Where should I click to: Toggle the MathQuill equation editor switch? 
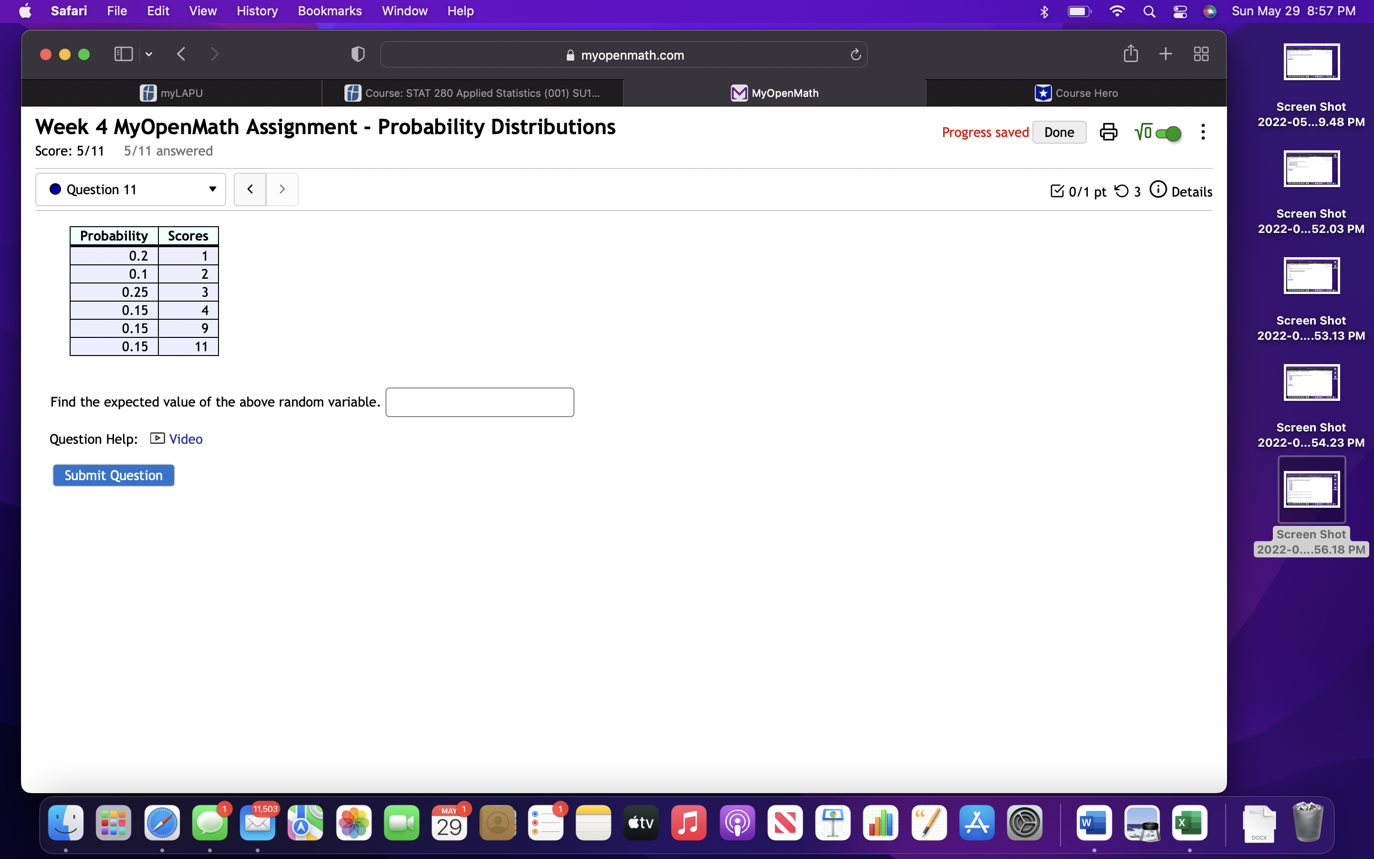point(1168,134)
